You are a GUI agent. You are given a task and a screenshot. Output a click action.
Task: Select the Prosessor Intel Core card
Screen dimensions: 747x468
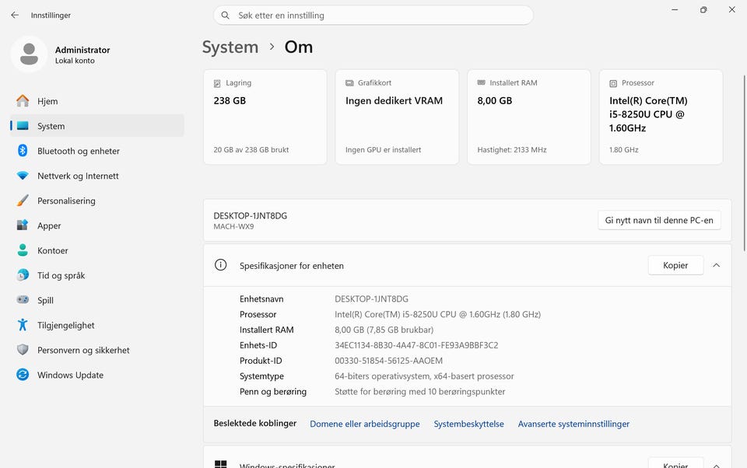coord(661,117)
